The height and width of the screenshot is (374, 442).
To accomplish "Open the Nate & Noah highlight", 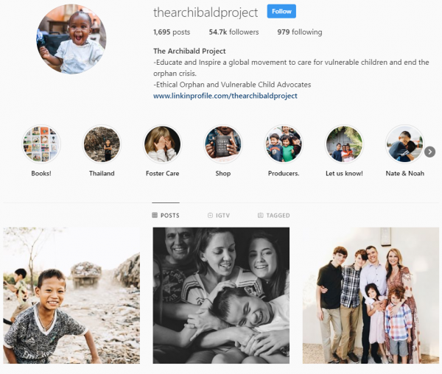I will (404, 144).
